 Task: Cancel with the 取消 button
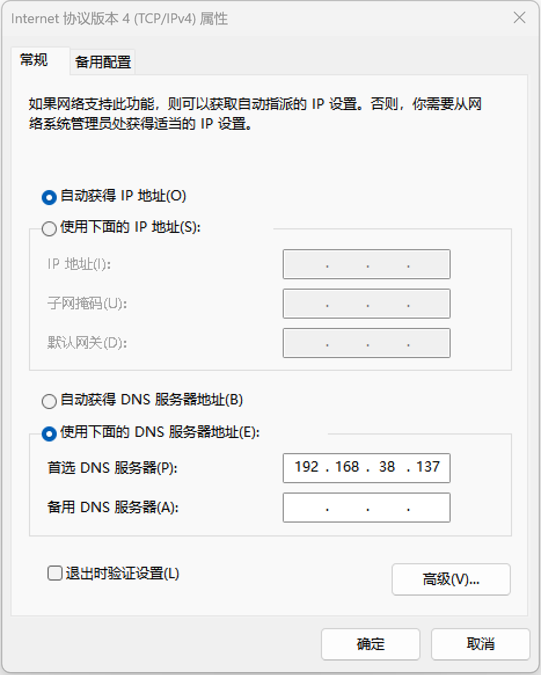point(481,644)
